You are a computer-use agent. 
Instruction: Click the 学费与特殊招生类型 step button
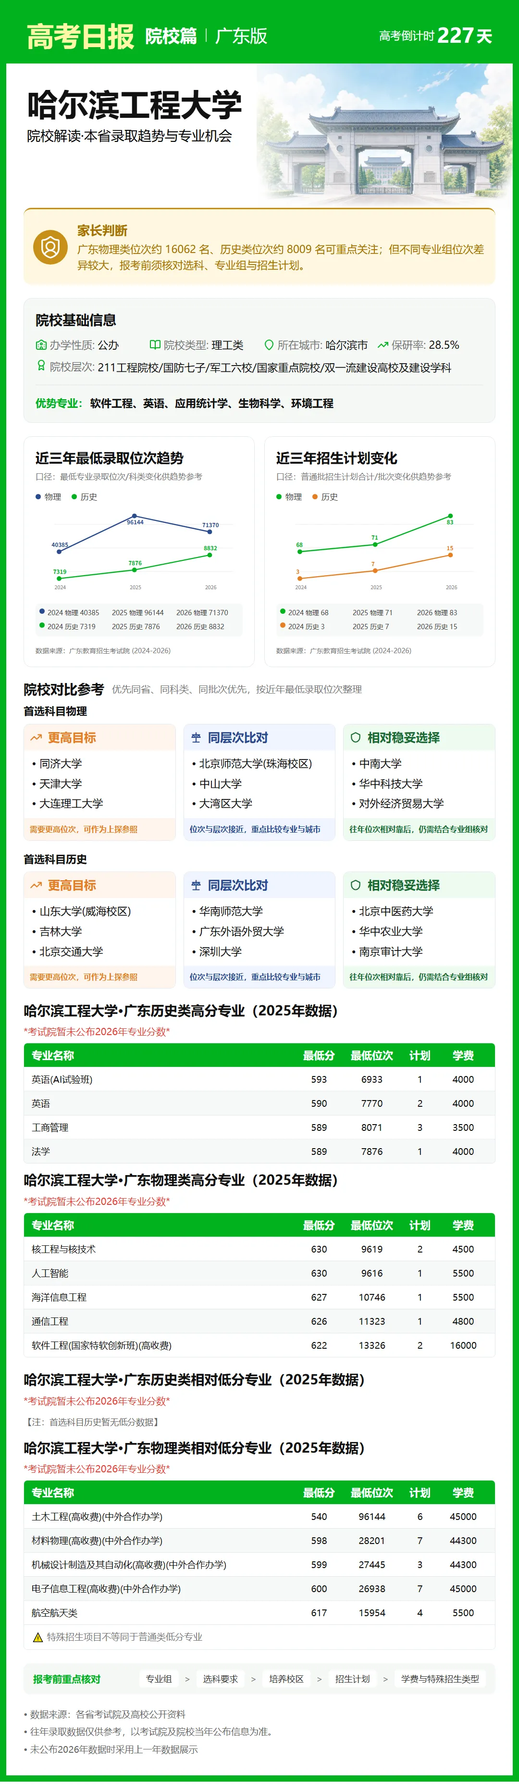click(440, 1679)
